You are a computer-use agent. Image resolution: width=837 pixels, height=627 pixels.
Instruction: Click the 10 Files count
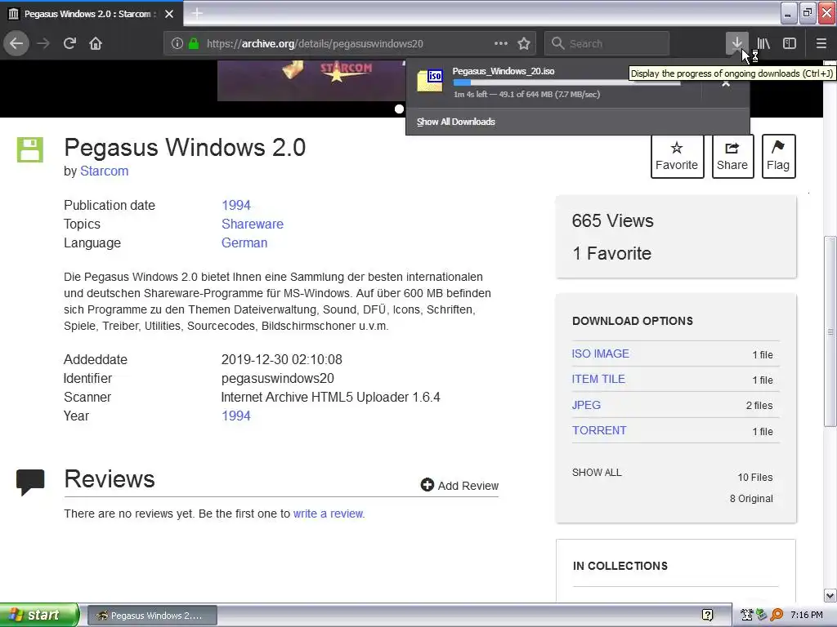click(755, 477)
